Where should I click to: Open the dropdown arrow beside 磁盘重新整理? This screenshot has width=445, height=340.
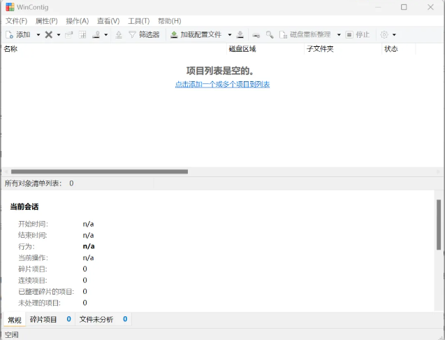(x=339, y=34)
